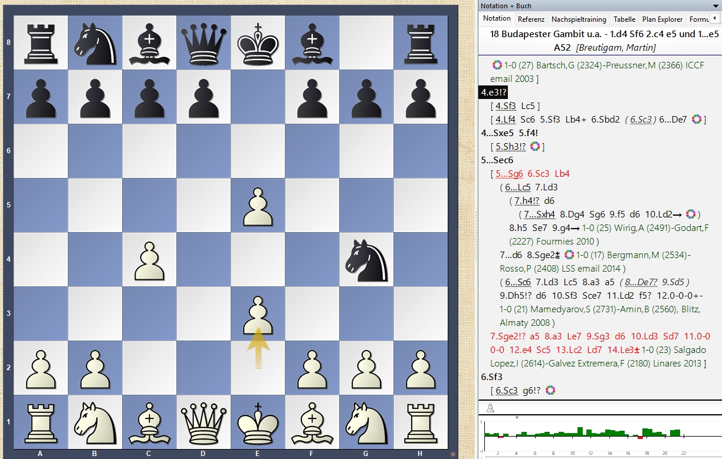Open the Nachspieltraining tab
The width and height of the screenshot is (722, 459).
pyautogui.click(x=579, y=19)
